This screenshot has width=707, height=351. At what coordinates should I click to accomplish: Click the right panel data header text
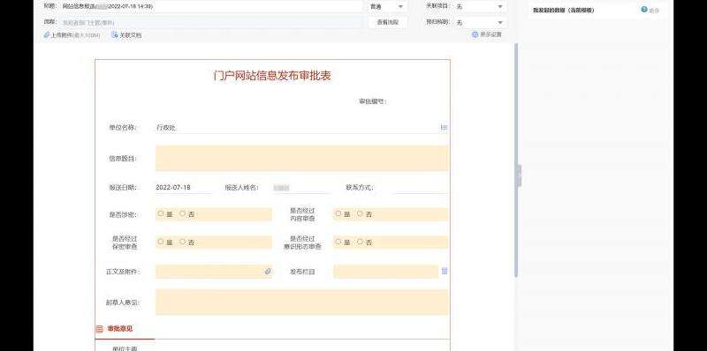(563, 10)
